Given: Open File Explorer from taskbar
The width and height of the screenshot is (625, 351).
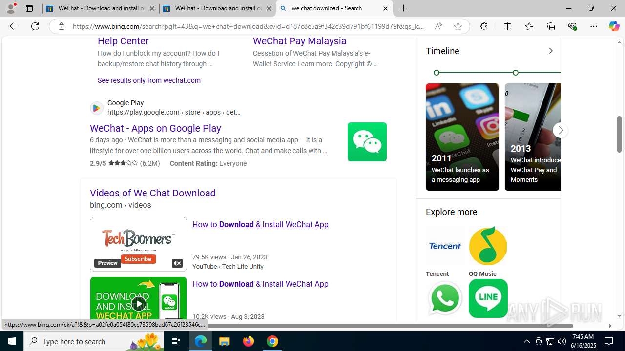Looking at the screenshot, I should point(225,341).
